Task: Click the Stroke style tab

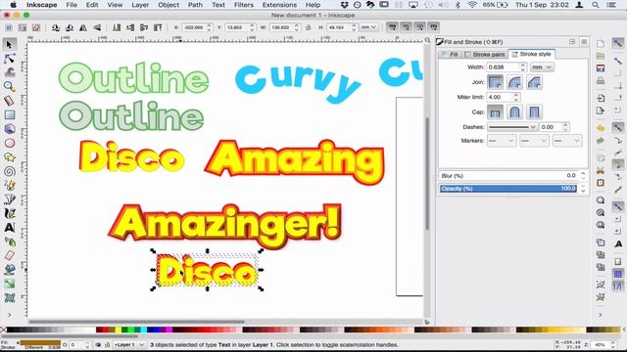Action: point(531,54)
